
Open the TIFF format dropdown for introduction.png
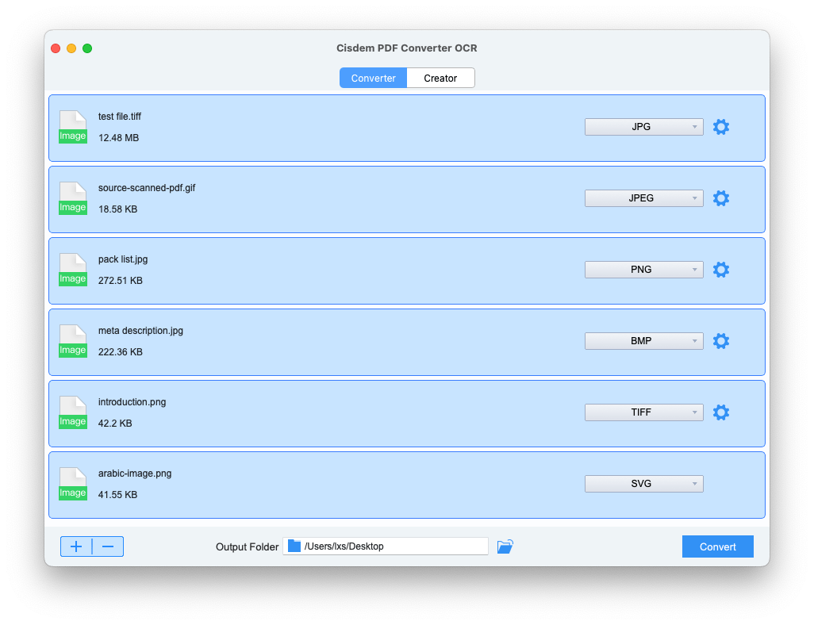tap(643, 412)
